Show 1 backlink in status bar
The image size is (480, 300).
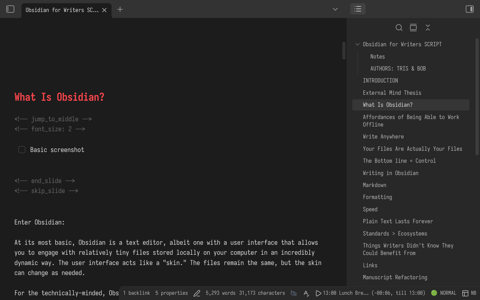136,293
